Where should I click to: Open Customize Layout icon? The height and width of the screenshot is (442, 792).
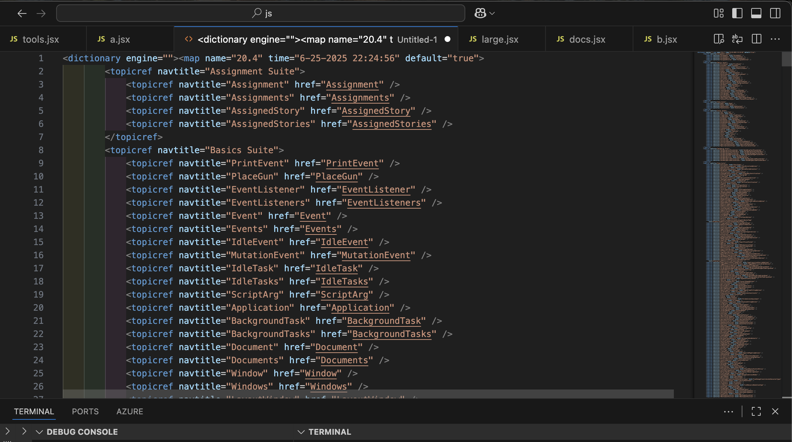(719, 13)
